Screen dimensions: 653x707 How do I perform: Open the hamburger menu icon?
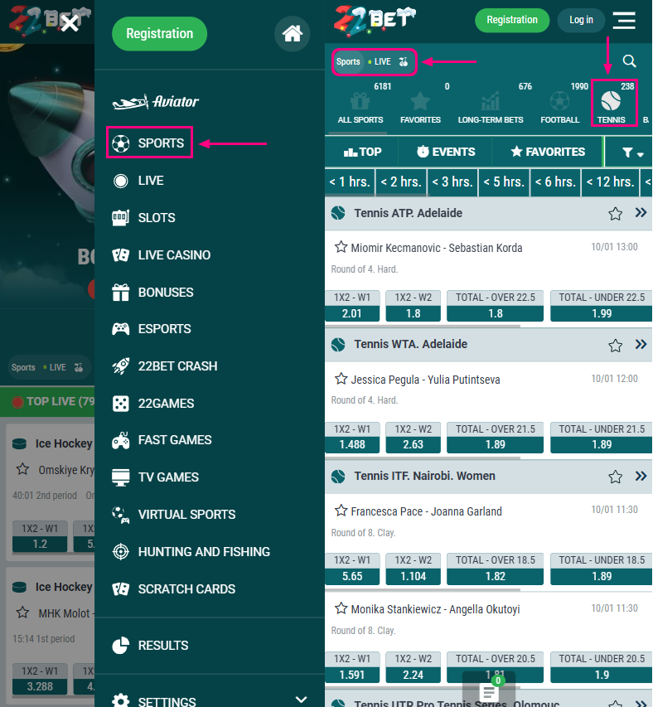point(624,20)
